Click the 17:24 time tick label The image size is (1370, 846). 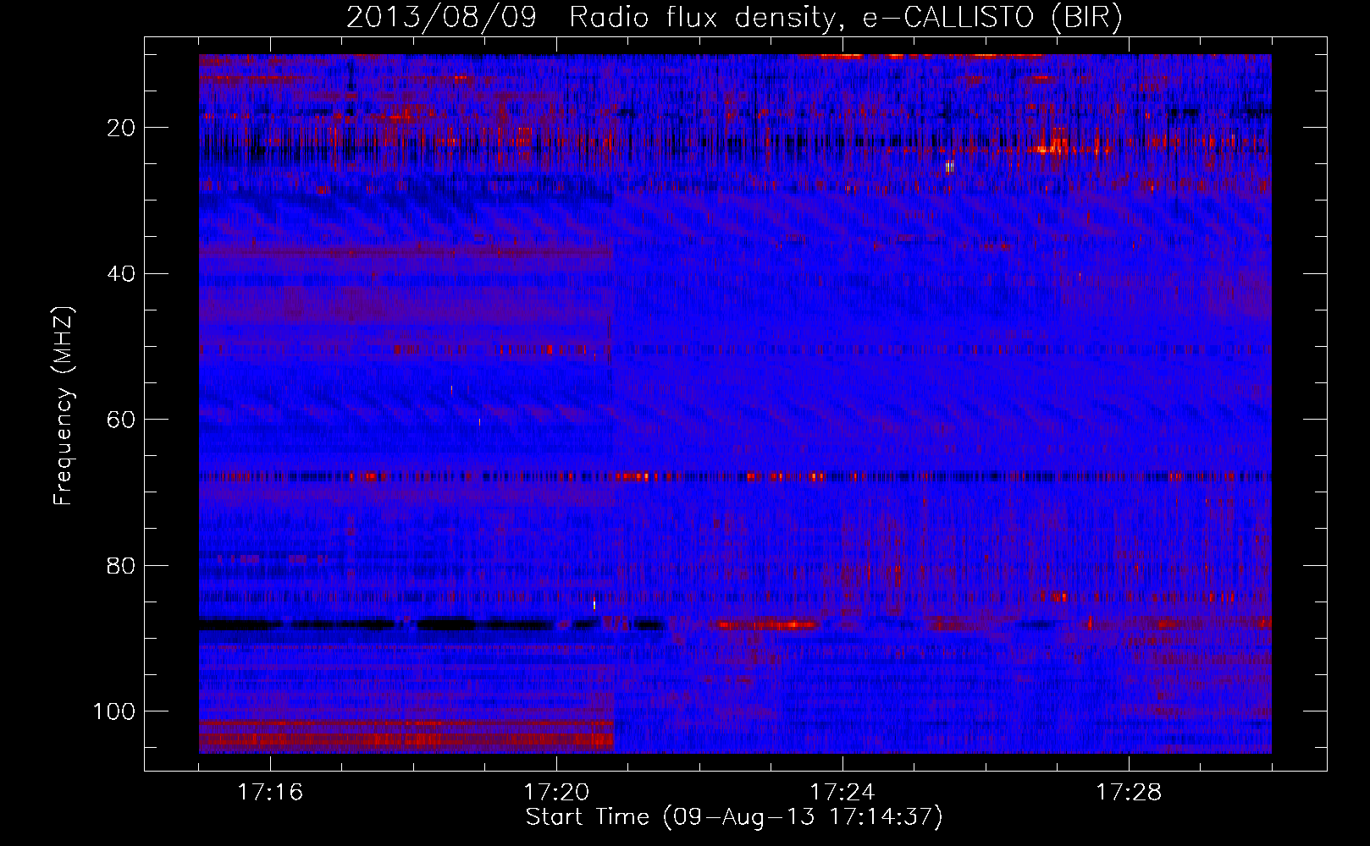tap(842, 792)
